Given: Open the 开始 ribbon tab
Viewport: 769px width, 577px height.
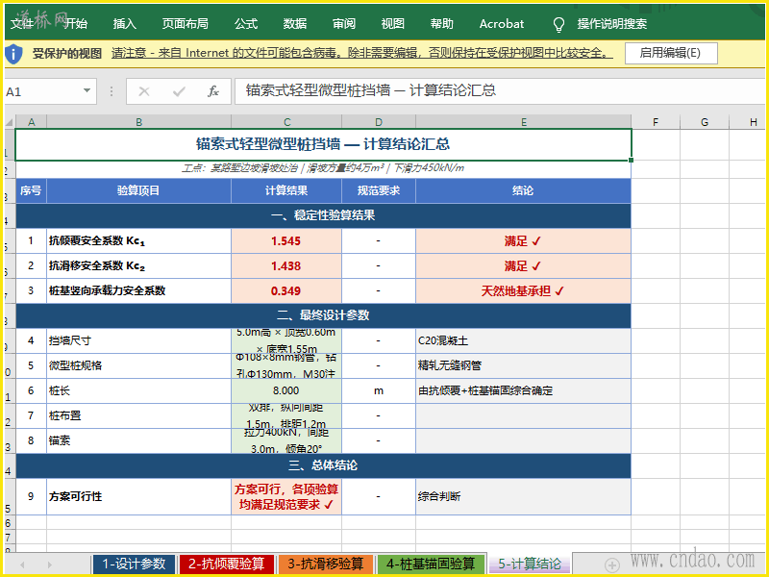Looking at the screenshot, I should pyautogui.click(x=76, y=24).
